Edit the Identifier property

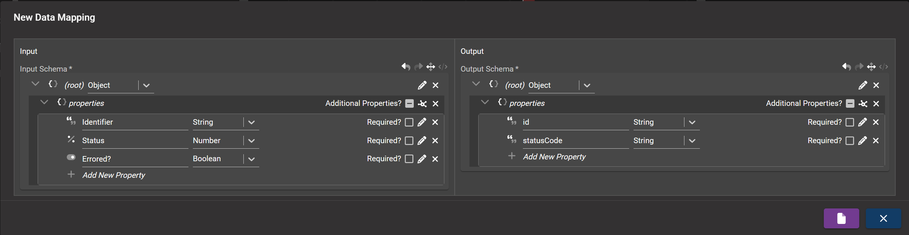click(422, 122)
